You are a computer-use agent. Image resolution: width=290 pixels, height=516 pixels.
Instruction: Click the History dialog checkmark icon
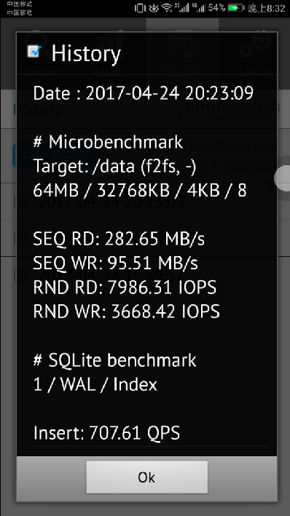click(x=34, y=52)
